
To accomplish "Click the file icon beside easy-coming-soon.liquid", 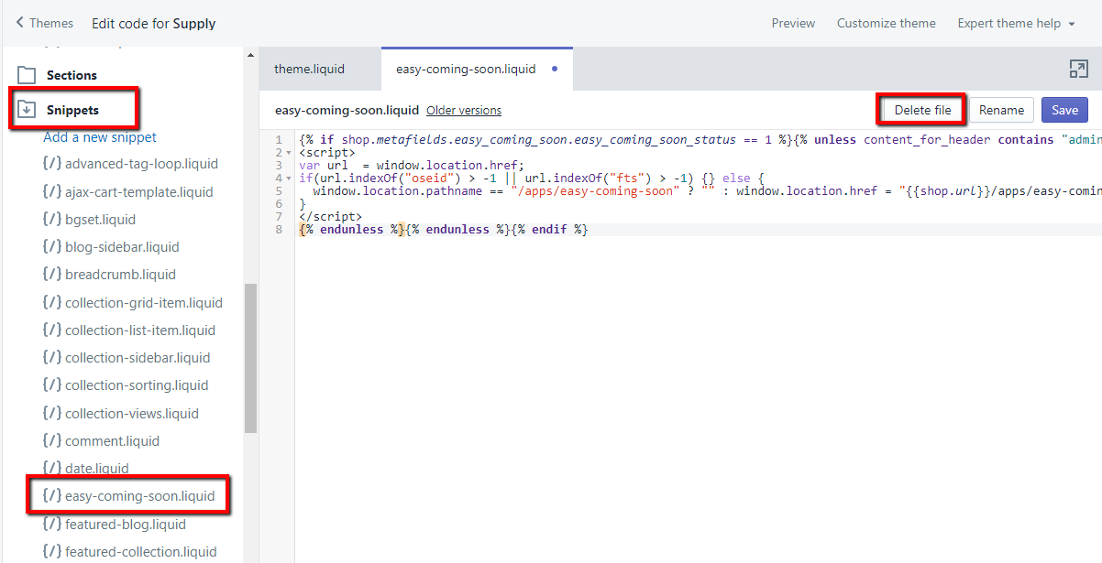I will tap(51, 496).
